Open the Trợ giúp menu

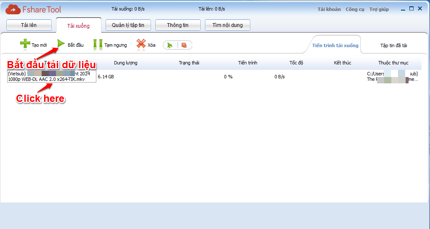pos(379,9)
